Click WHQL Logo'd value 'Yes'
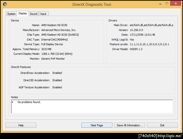The width and height of the screenshot is (183, 139). tap(132, 40)
